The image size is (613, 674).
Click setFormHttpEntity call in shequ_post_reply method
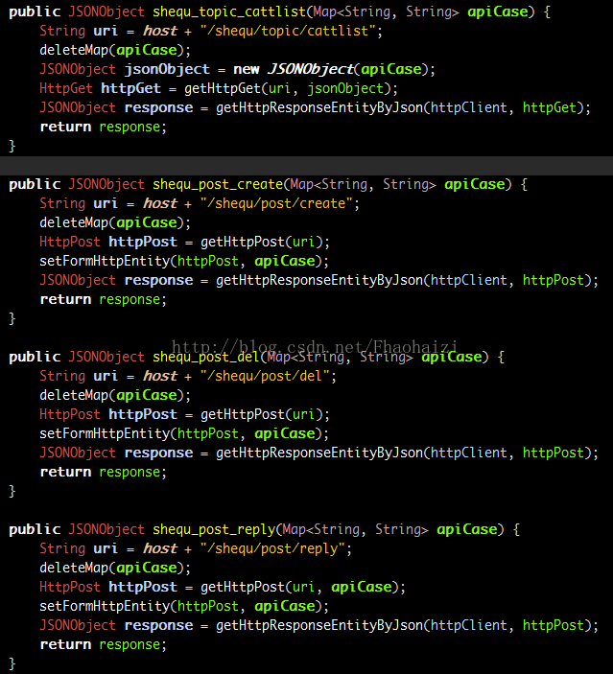(x=105, y=607)
